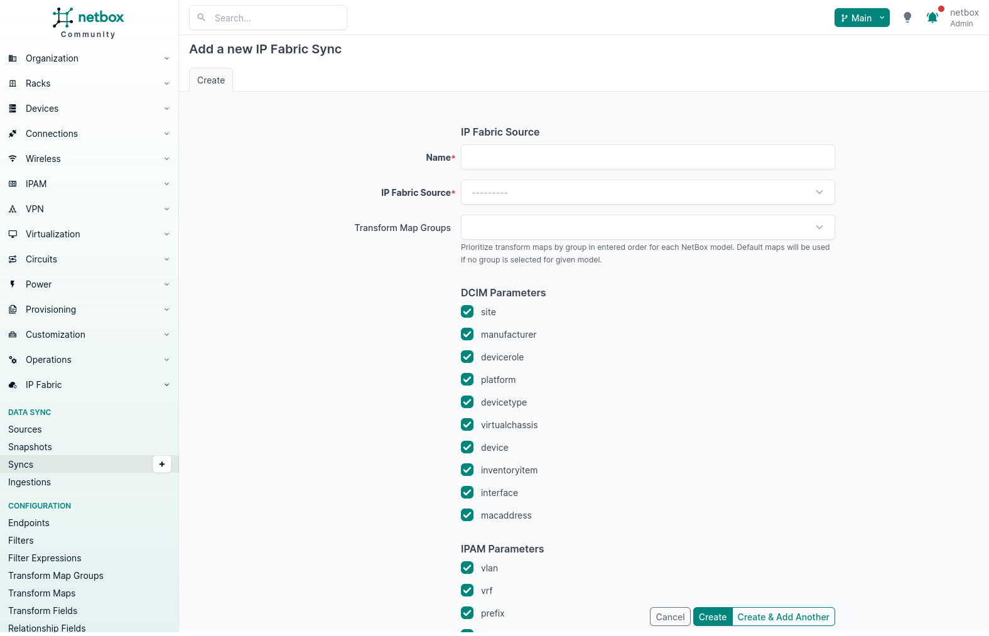Open the IP Fabric Source dropdown
Image resolution: width=989 pixels, height=636 pixels.
tap(647, 192)
